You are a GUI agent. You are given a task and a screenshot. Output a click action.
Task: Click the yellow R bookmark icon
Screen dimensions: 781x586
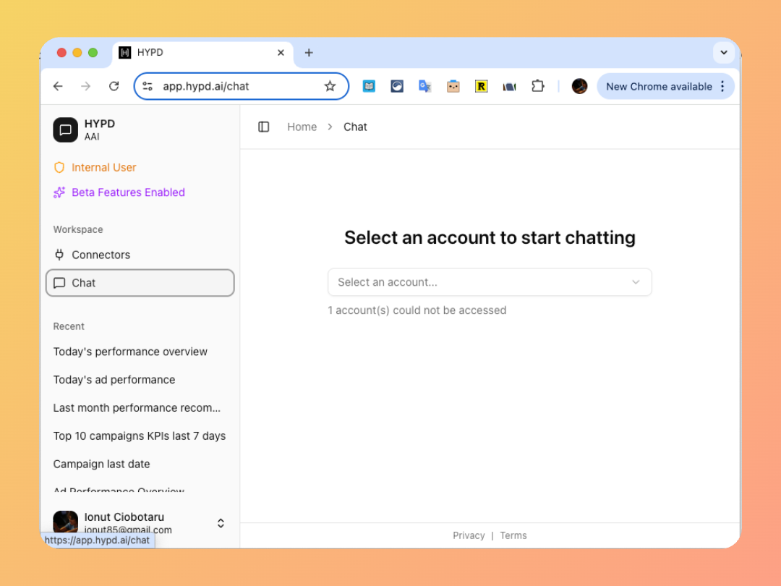(x=481, y=85)
